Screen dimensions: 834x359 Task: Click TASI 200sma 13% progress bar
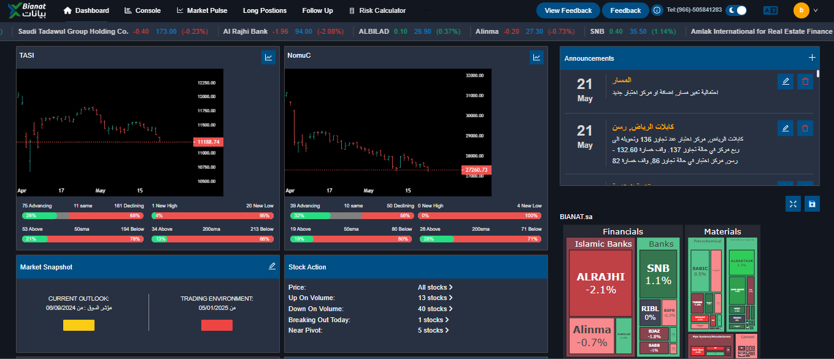[212, 239]
